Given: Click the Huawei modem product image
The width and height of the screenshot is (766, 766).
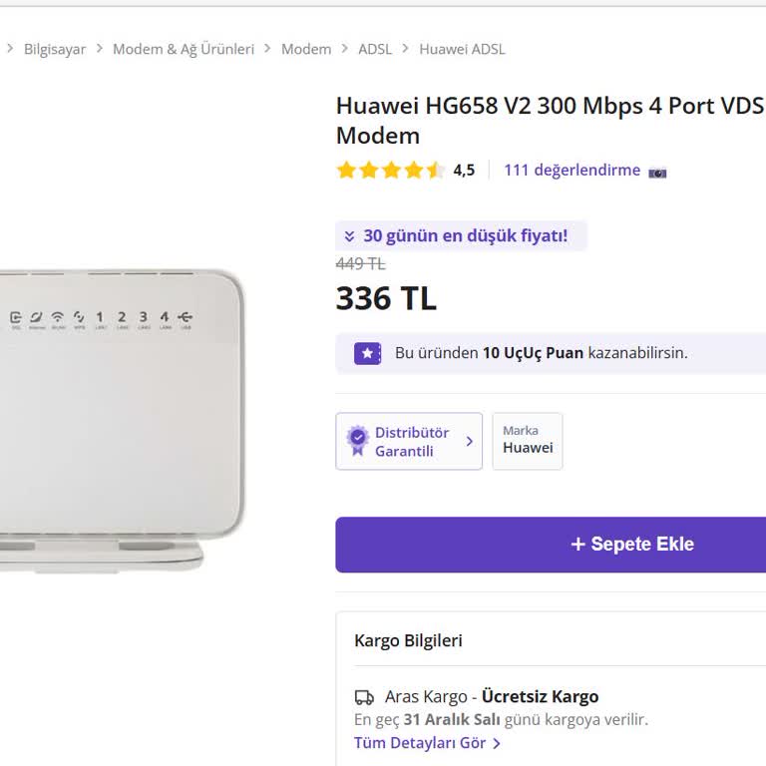Looking at the screenshot, I should pyautogui.click(x=120, y=419).
